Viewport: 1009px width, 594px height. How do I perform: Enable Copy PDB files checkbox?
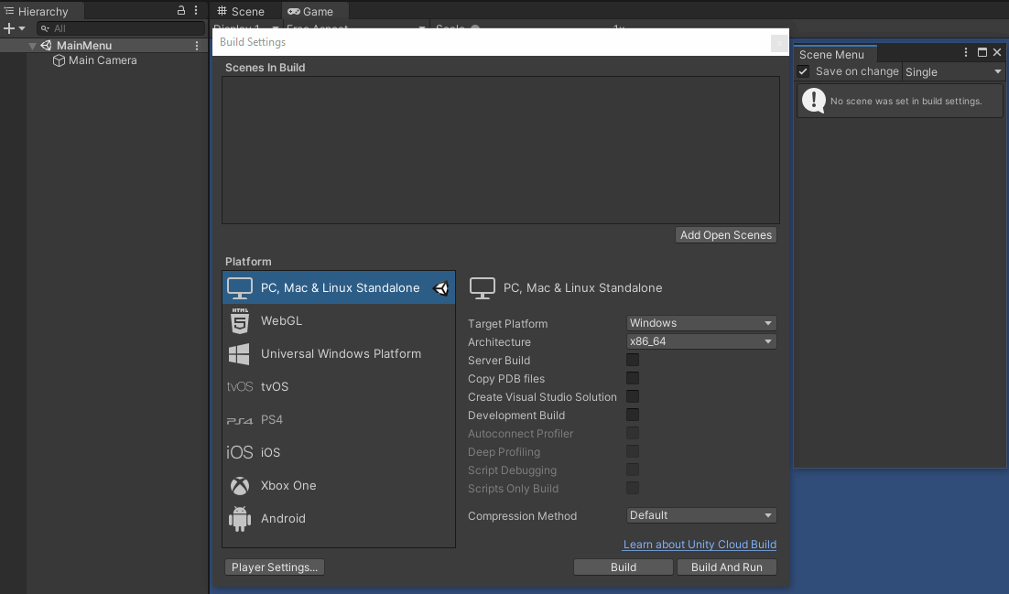click(633, 378)
